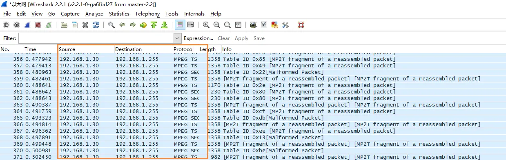Open coloring rules editor icon
This screenshot has width=506, height=160.
[275, 25]
